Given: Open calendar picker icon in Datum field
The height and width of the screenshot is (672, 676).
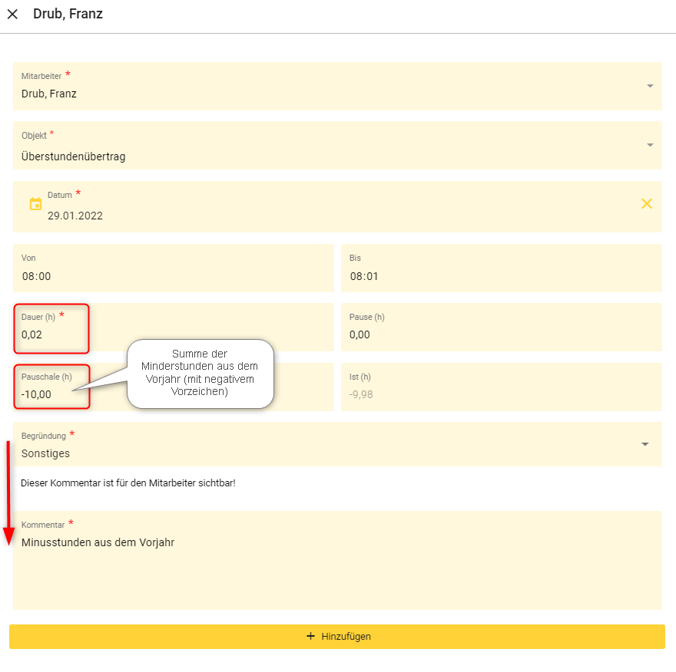Looking at the screenshot, I should (x=35, y=204).
